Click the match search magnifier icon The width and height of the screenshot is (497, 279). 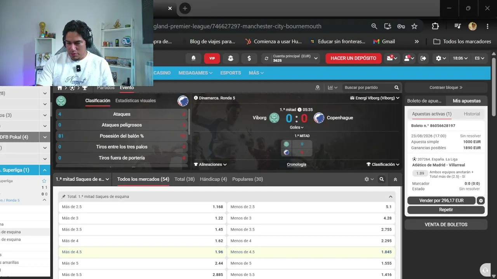(396, 88)
